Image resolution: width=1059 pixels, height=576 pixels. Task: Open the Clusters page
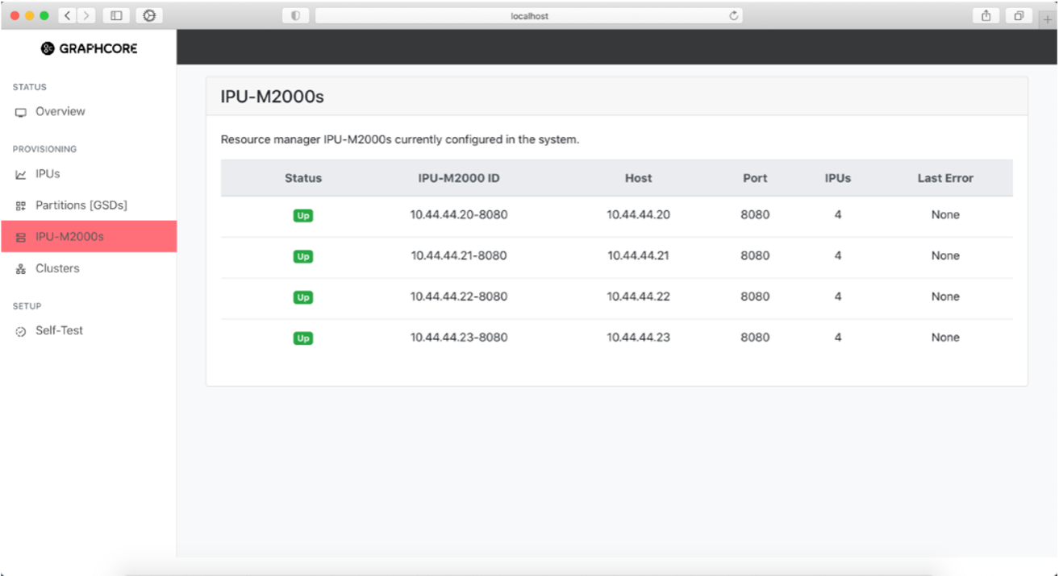click(x=88, y=268)
